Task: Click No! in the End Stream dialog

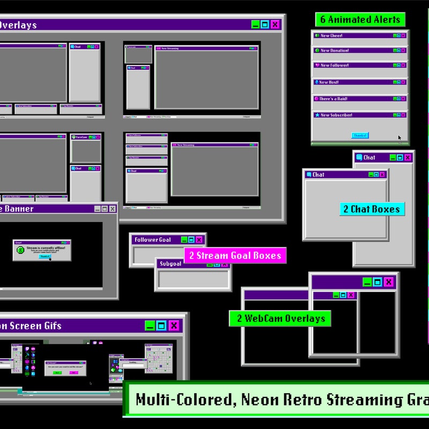Action: click(x=73, y=372)
